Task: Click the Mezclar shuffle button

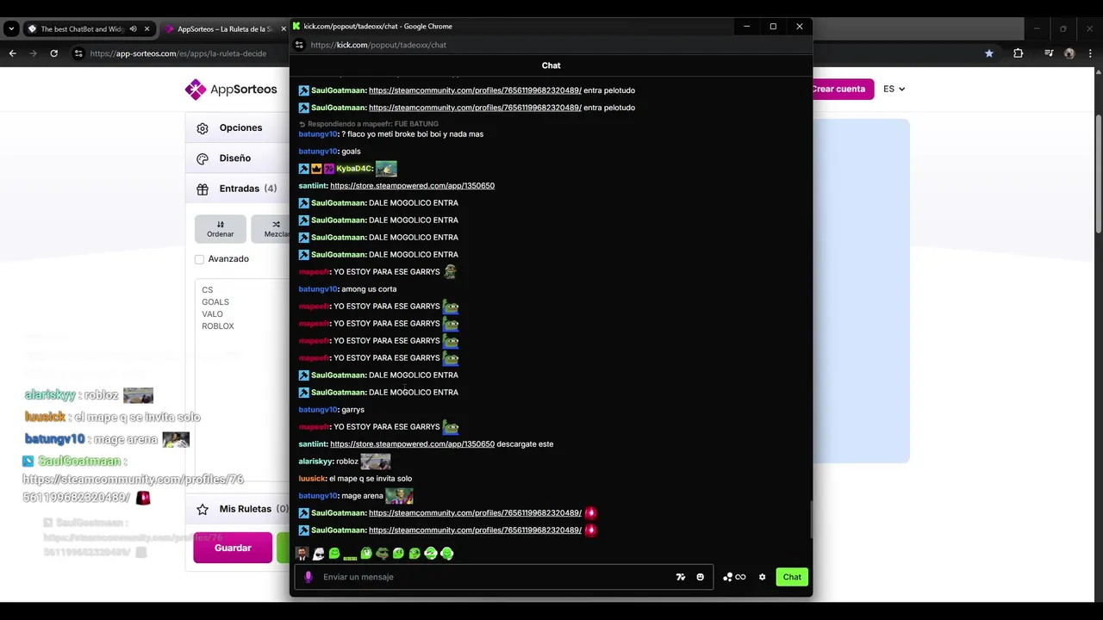Action: click(274, 228)
